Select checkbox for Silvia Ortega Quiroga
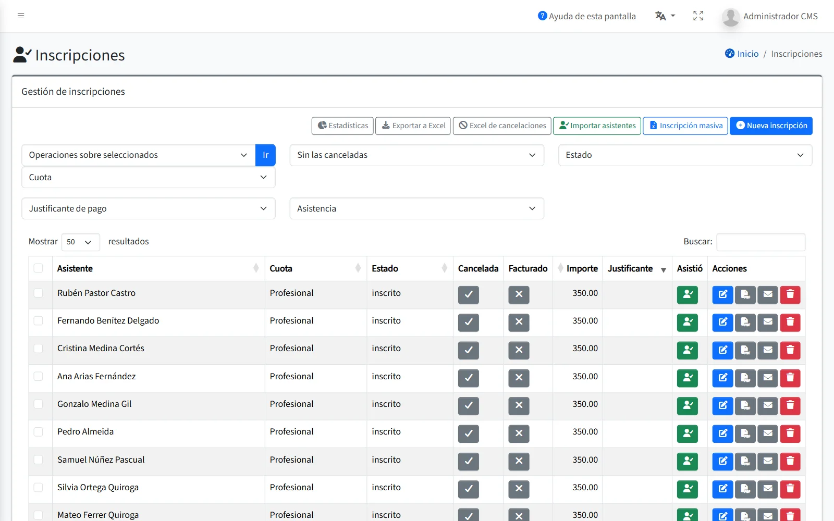The image size is (834, 521). [x=38, y=487]
